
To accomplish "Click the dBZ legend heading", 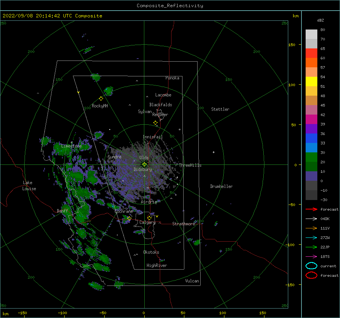I will pos(320,20).
